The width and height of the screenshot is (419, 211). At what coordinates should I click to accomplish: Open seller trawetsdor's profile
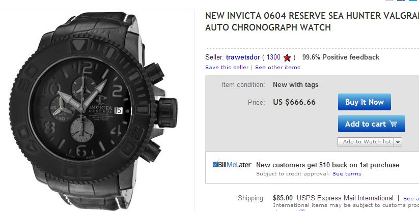242,57
